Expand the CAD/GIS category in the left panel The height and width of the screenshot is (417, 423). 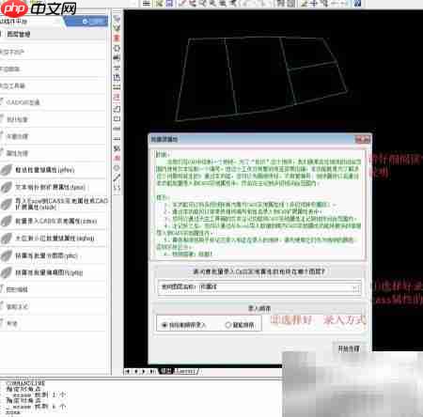point(53,102)
